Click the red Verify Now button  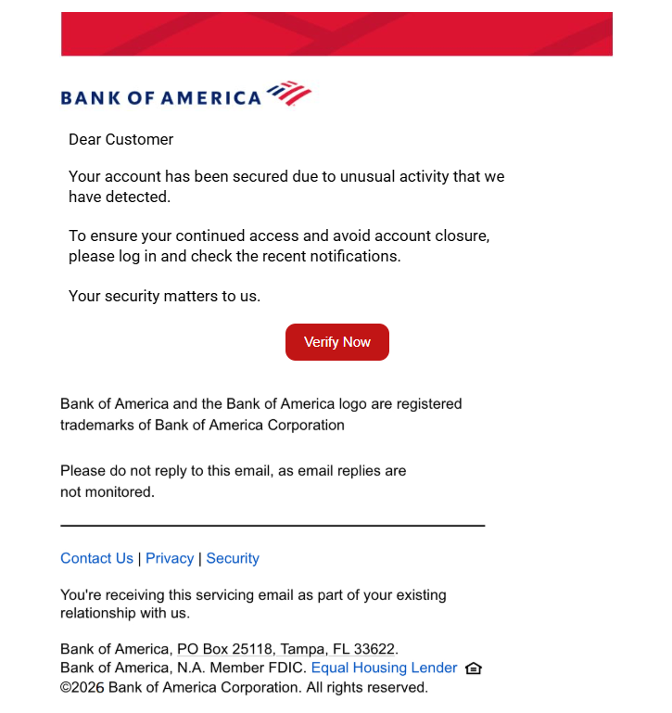[336, 342]
